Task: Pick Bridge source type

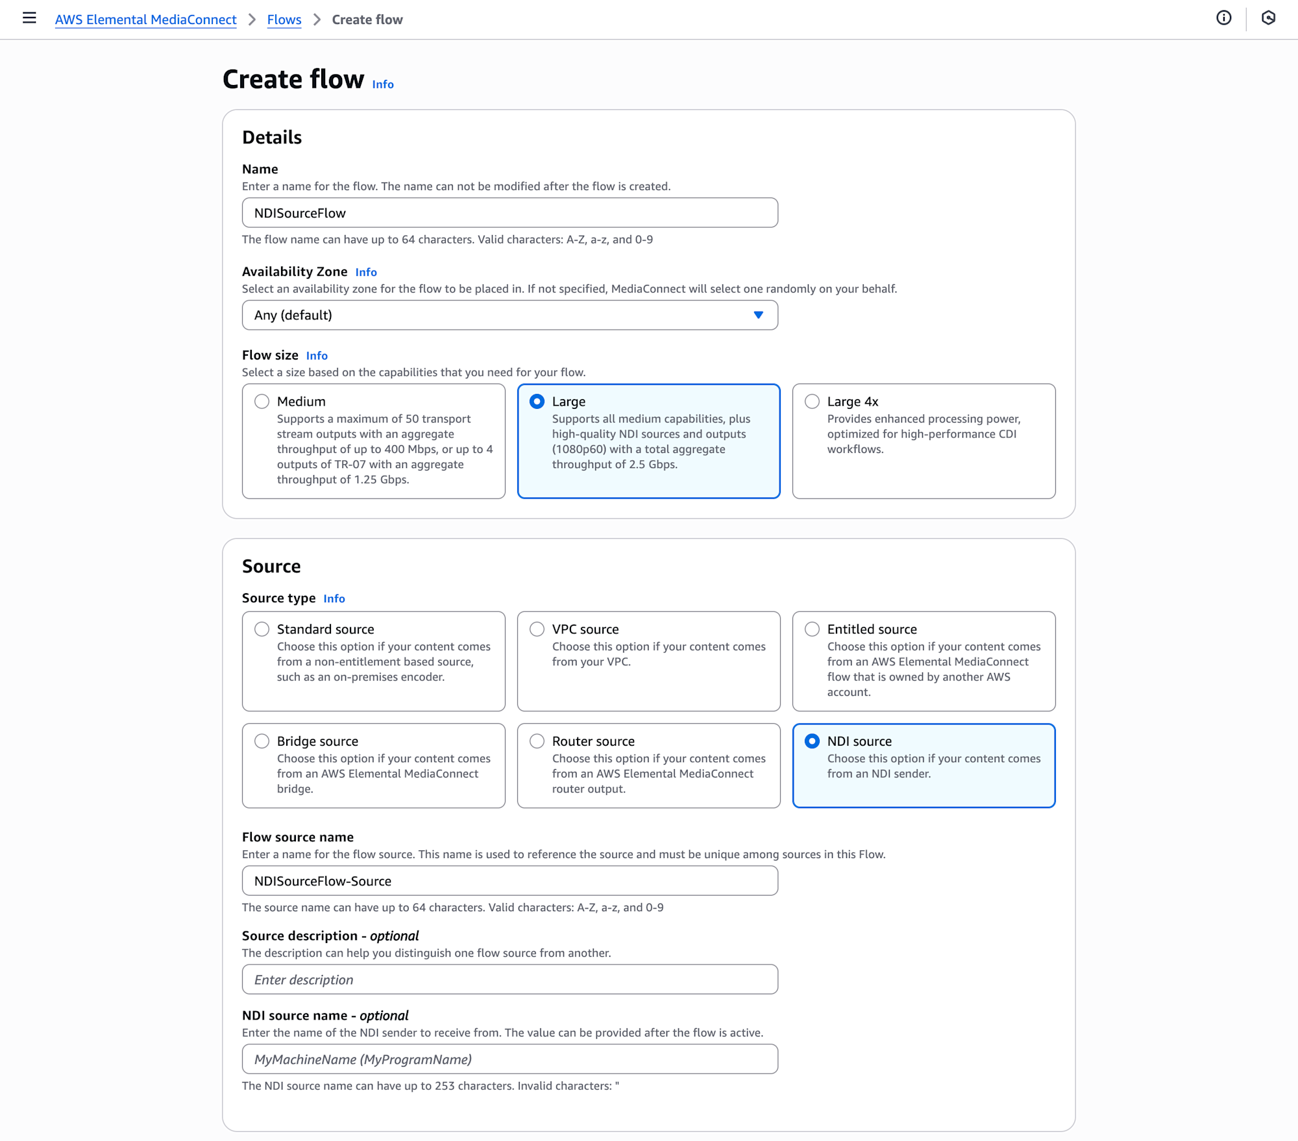Action: coord(262,741)
